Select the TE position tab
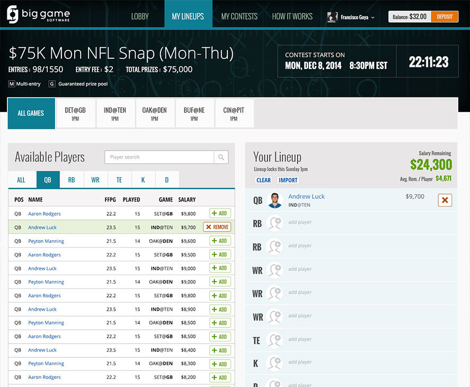This screenshot has width=470, height=387. tap(119, 180)
